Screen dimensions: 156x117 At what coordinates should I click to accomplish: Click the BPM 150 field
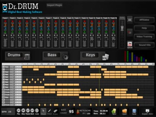pos(8,111)
